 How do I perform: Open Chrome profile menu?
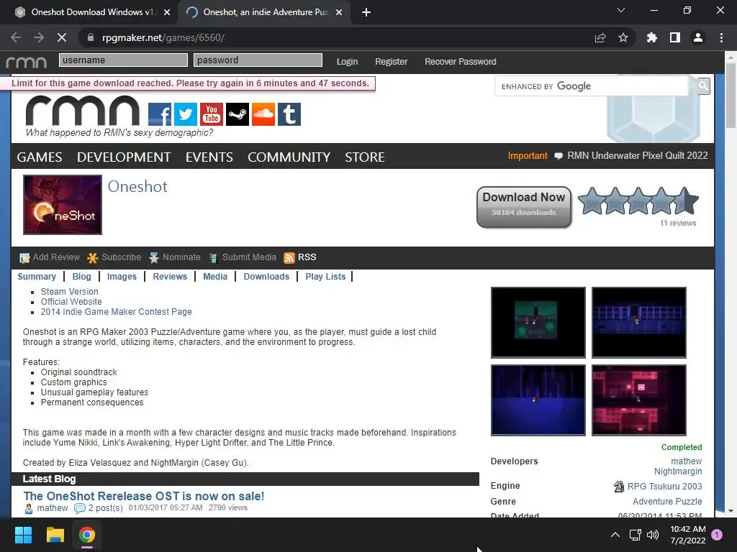tap(698, 37)
